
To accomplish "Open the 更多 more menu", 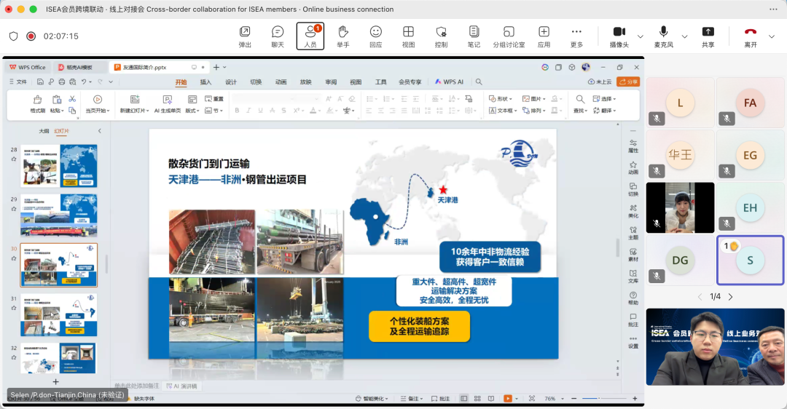I will click(x=576, y=36).
